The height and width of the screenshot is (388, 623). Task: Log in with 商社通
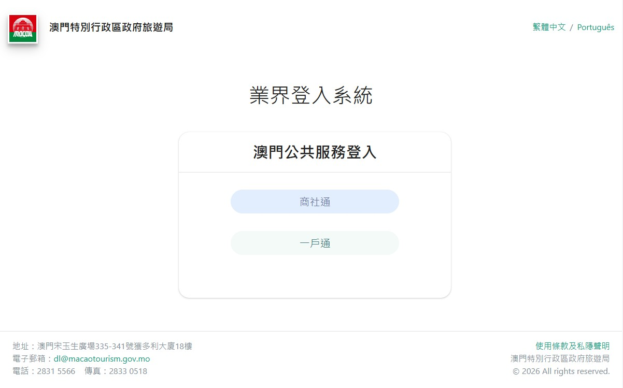pyautogui.click(x=315, y=202)
